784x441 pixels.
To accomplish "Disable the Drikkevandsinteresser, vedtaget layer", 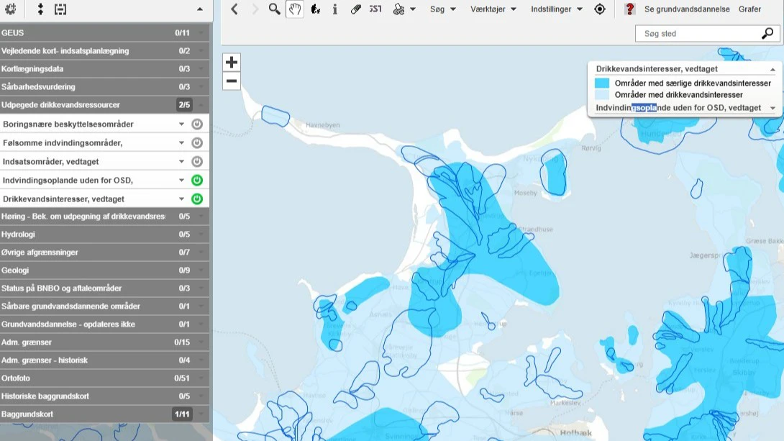I will pyautogui.click(x=197, y=199).
